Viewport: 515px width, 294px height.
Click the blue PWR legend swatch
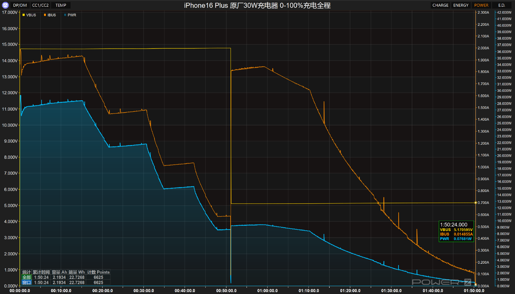click(65, 15)
